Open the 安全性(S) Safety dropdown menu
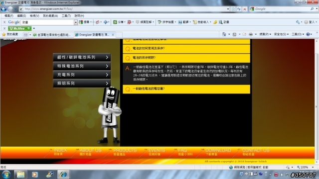This screenshot has height=179, width=319. point(281,34)
